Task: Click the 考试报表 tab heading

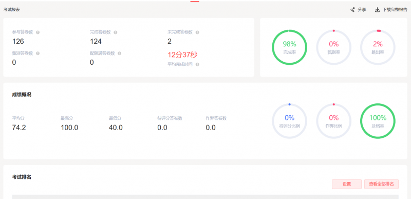Action: [11, 10]
